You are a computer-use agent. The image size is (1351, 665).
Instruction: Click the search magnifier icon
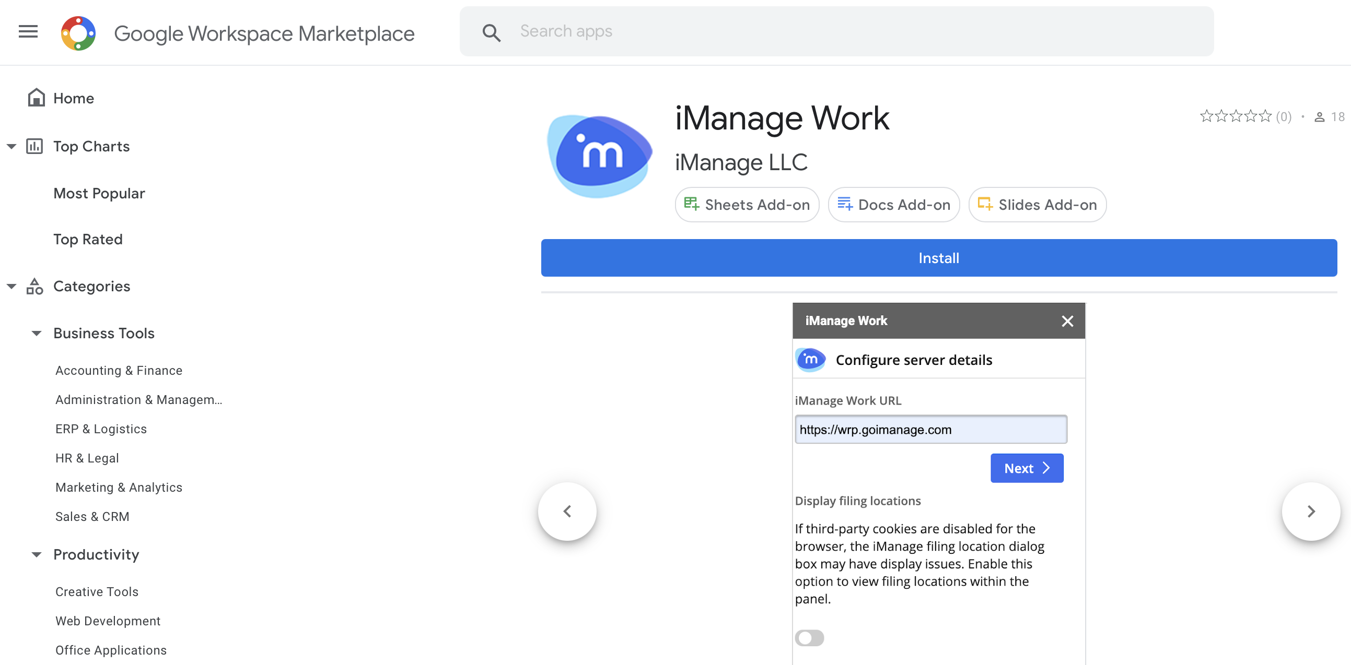pyautogui.click(x=492, y=32)
